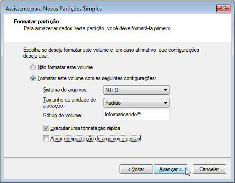Choose "Formatar este volume com as seguintes configurações"
The width and height of the screenshot is (235, 183).
click(33, 78)
